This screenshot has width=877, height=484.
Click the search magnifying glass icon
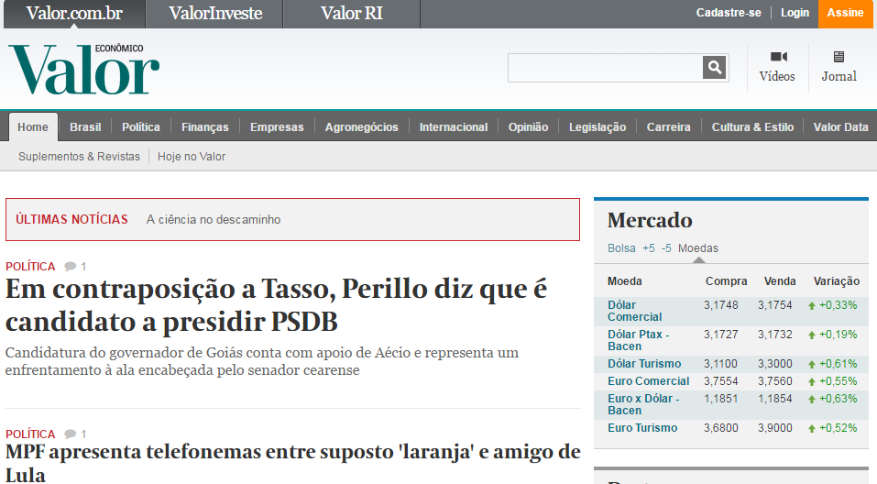click(x=714, y=68)
